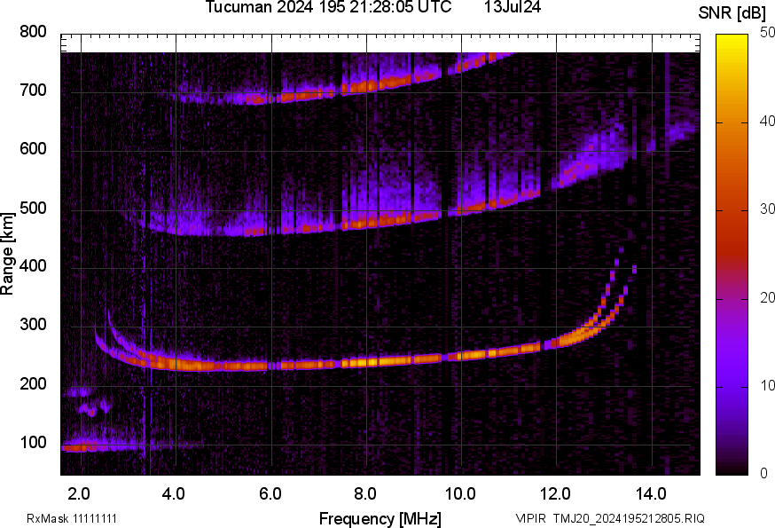This screenshot has height=528, width=775.
Task: Click the range tick label '500'
Action: point(33,208)
